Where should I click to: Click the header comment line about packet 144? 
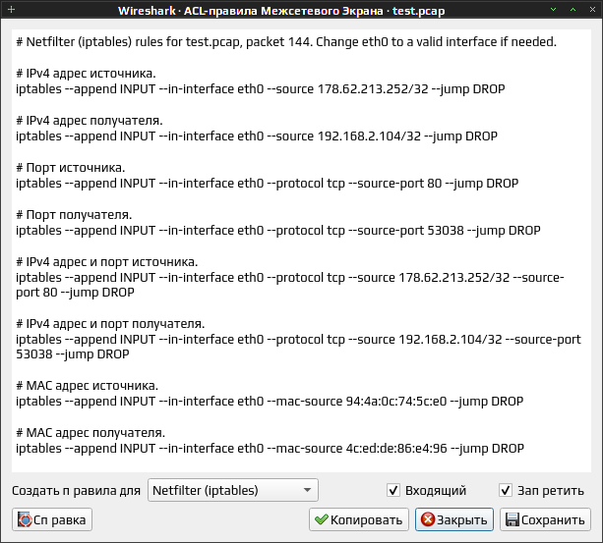[x=286, y=42]
